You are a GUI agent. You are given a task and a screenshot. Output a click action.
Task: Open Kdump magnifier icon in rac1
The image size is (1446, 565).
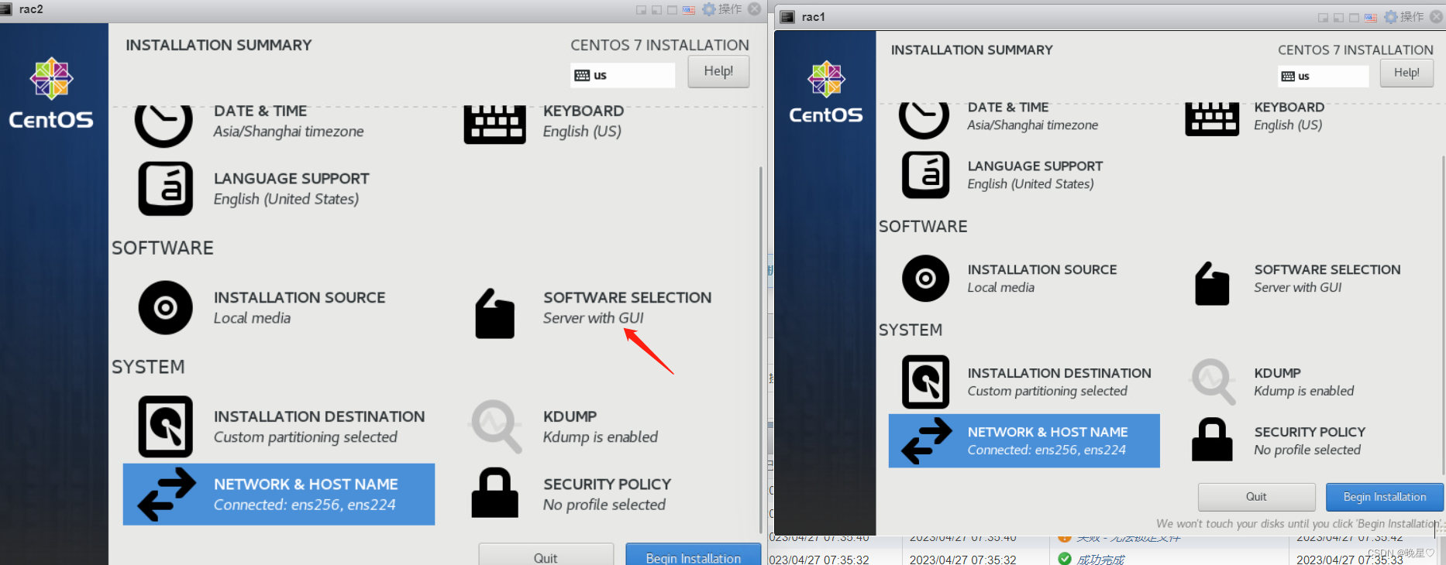click(x=1213, y=382)
